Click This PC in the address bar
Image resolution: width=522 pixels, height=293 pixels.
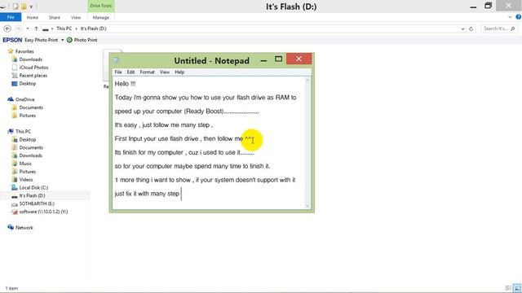click(x=64, y=28)
